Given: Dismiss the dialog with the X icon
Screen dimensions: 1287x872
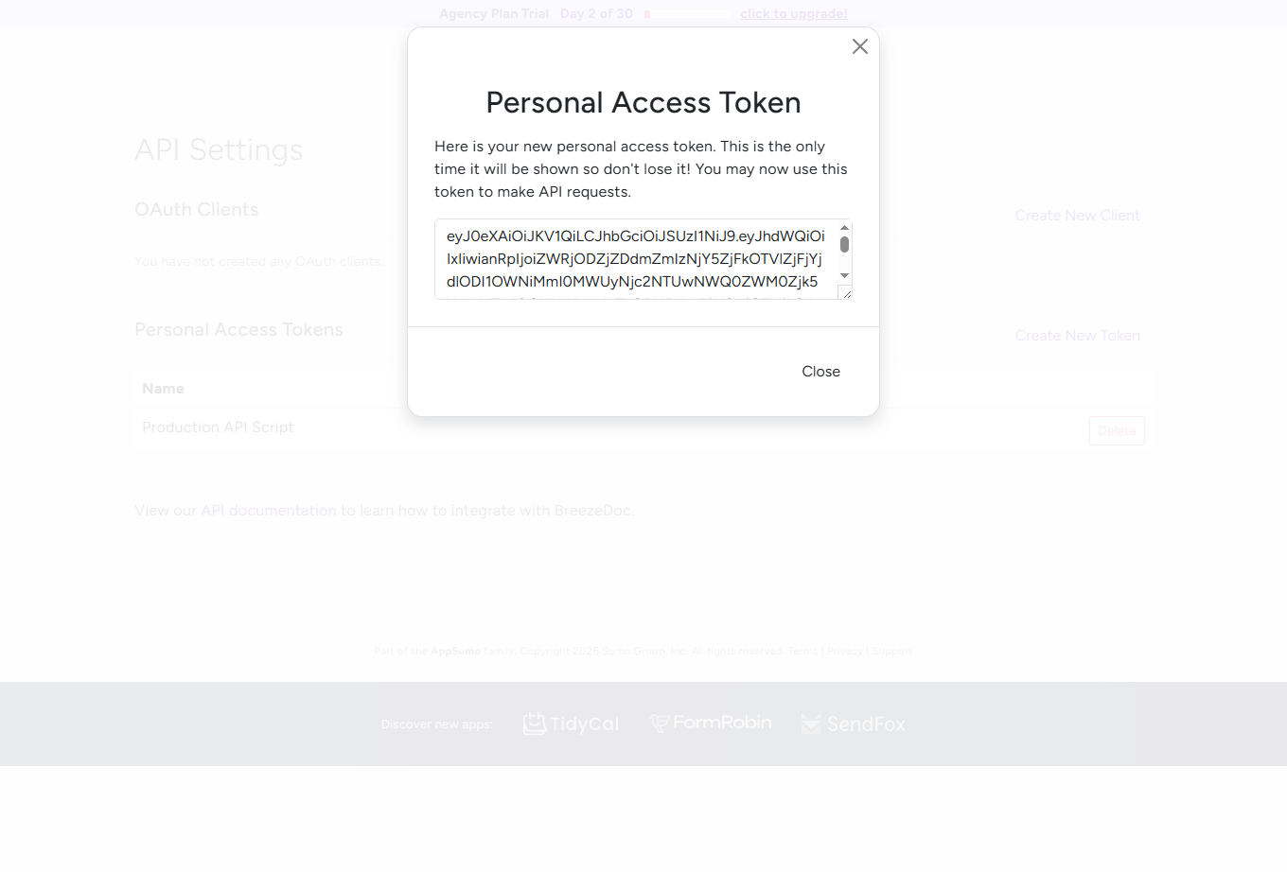Looking at the screenshot, I should click(x=859, y=45).
